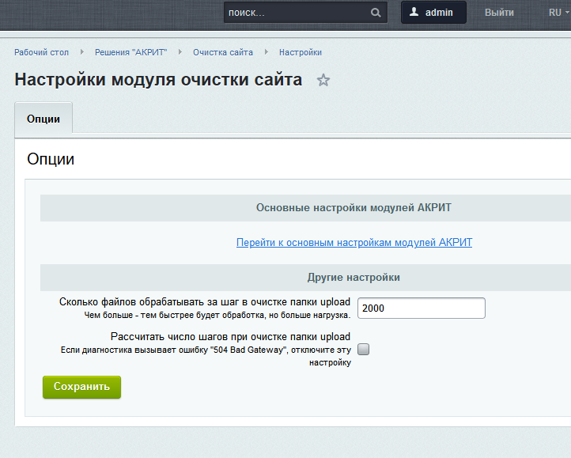The image size is (571, 458).
Task: Open link Перейти к основным настройкам модулей АКРИТ
Action: [354, 243]
